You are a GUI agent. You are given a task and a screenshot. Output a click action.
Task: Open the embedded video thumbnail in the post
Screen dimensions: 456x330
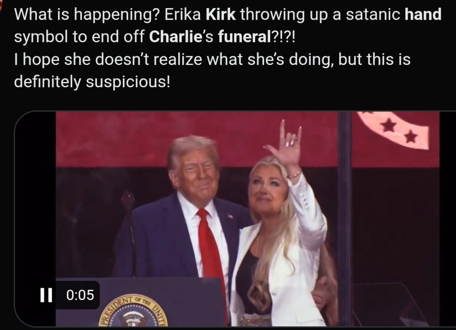point(235,219)
